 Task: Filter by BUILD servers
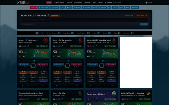coord(69,8)
